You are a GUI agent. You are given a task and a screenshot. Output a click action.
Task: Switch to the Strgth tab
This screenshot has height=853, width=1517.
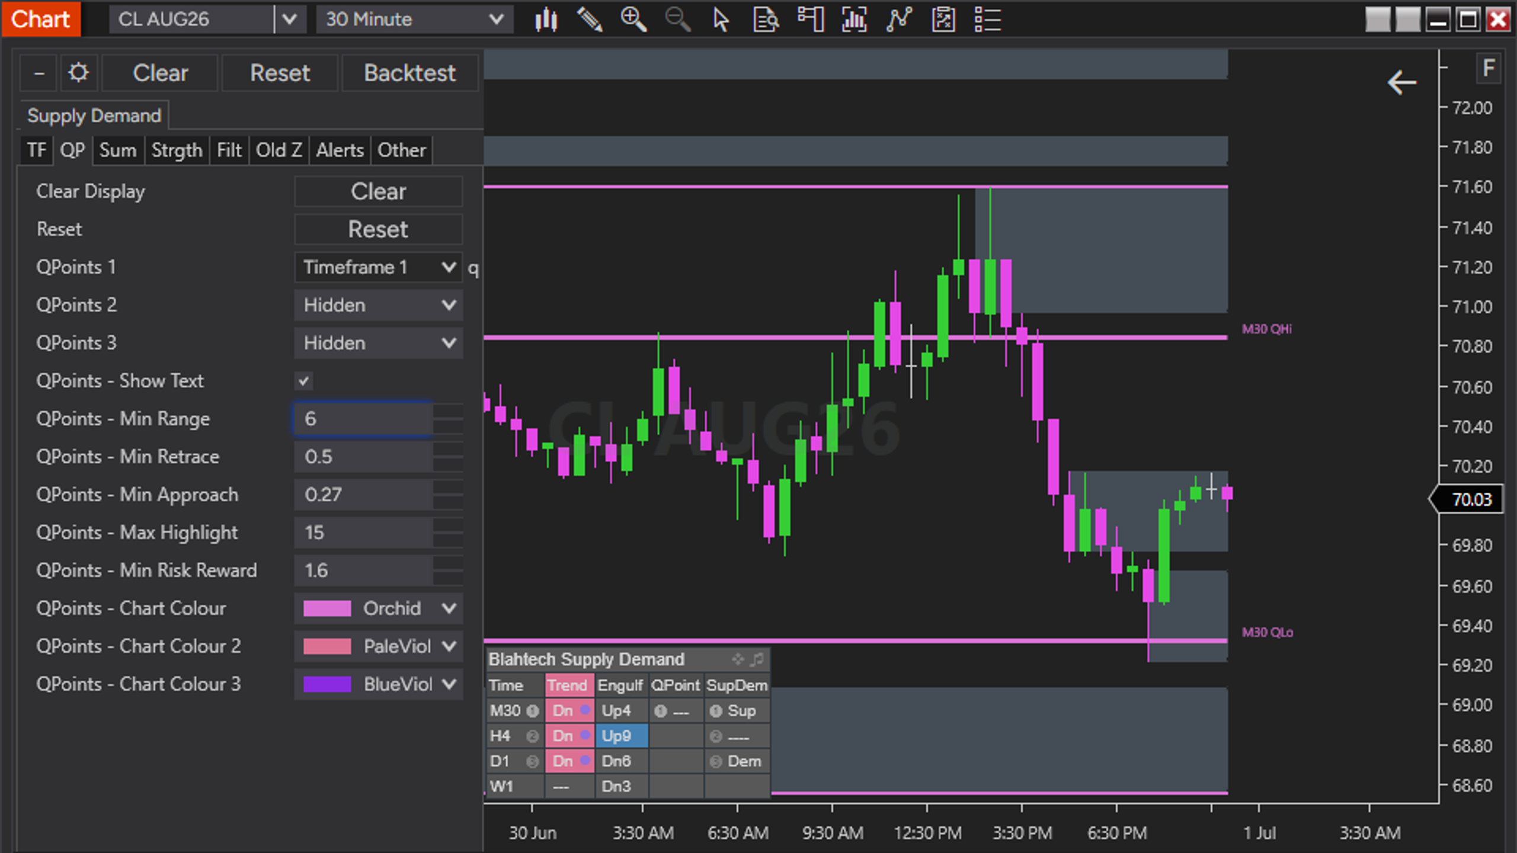pyautogui.click(x=177, y=150)
